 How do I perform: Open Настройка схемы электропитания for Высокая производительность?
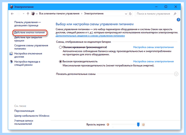(x=153, y=61)
